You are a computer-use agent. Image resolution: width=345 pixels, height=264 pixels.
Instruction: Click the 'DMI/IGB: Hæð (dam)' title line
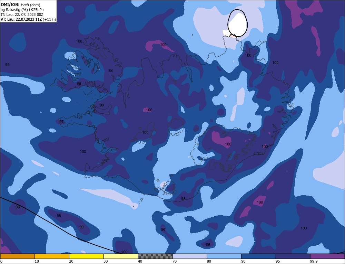click(20, 4)
